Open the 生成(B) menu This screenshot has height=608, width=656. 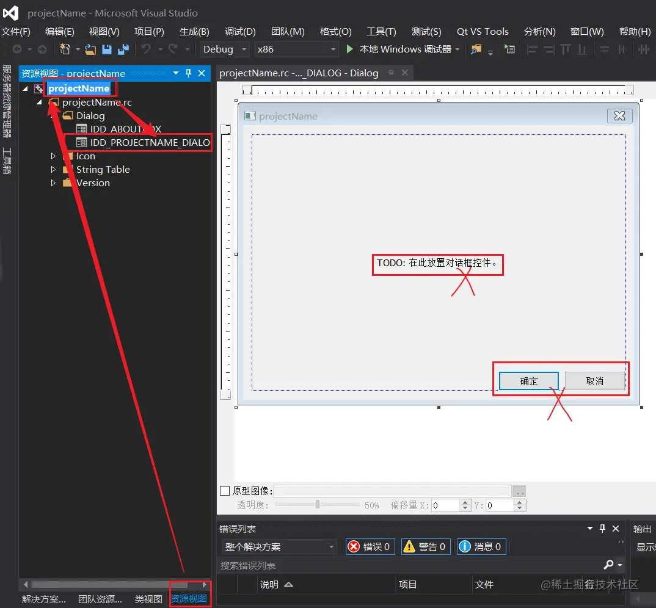(194, 32)
